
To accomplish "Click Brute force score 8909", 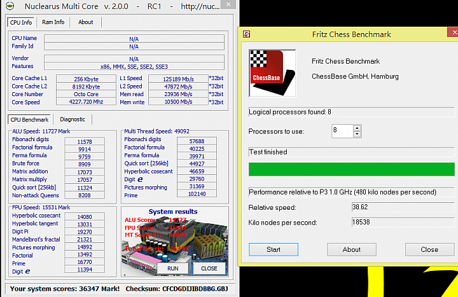I will click(85, 165).
